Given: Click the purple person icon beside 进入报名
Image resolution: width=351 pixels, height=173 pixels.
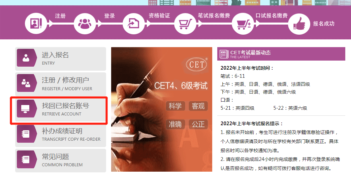Looking at the screenshot, I should [x=26, y=58].
